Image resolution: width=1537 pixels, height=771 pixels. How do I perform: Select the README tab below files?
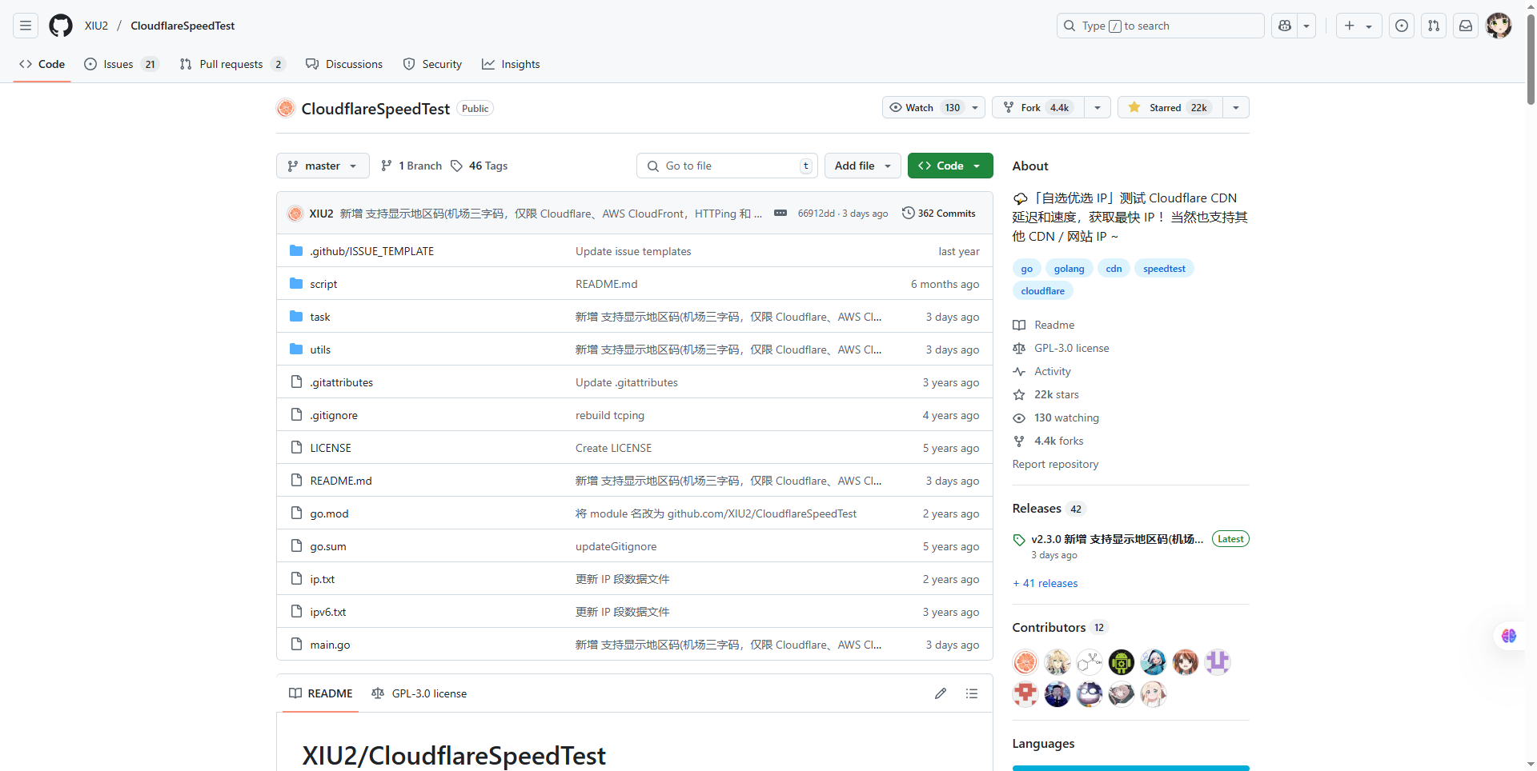click(x=321, y=693)
